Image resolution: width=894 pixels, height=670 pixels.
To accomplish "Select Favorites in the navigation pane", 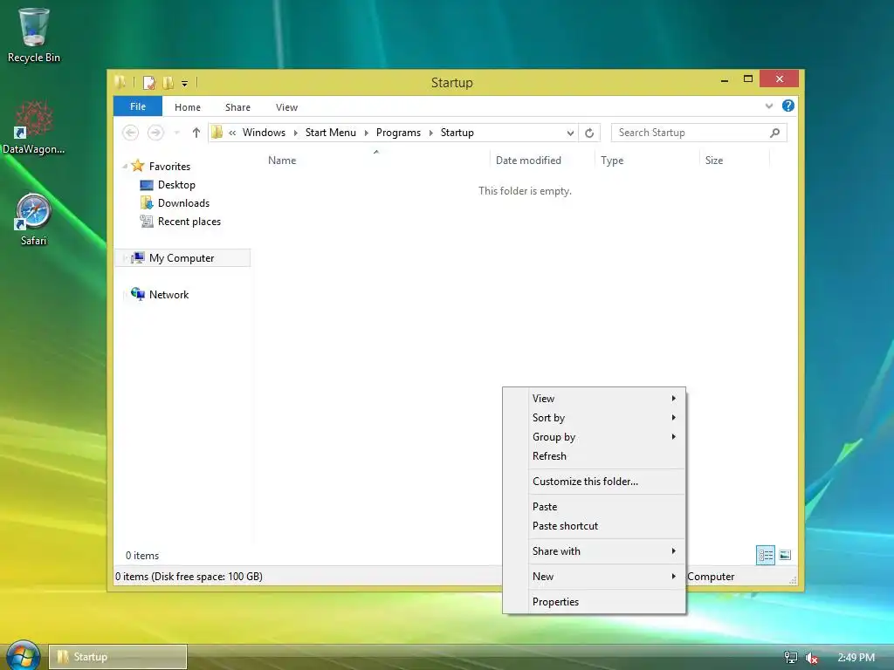I will click(169, 167).
